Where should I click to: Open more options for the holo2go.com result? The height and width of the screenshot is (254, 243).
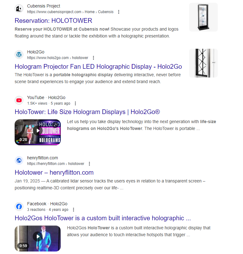click(x=93, y=58)
